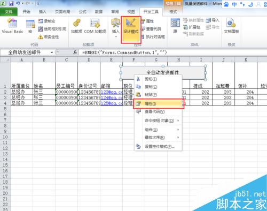Image resolution: width=267 pixels, height=211 pixels.
Task: Start Record Macro (录制宏)
Action: coord(47,21)
